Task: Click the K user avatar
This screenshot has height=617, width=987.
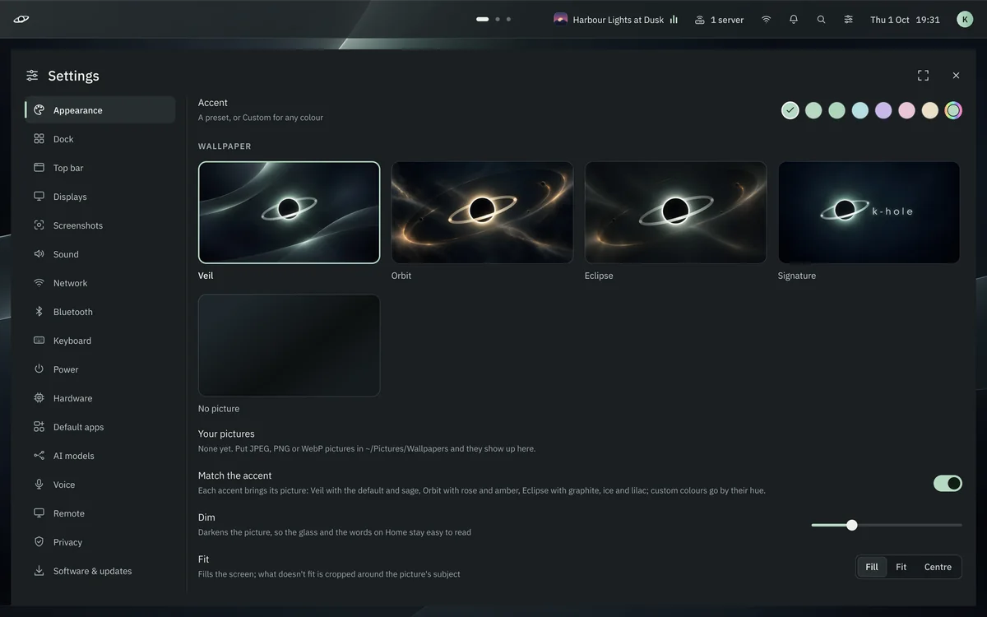Action: coord(965,19)
